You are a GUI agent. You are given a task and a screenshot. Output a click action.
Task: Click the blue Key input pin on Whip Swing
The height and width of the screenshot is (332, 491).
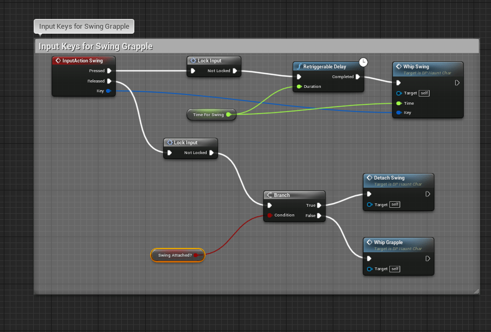click(x=399, y=113)
